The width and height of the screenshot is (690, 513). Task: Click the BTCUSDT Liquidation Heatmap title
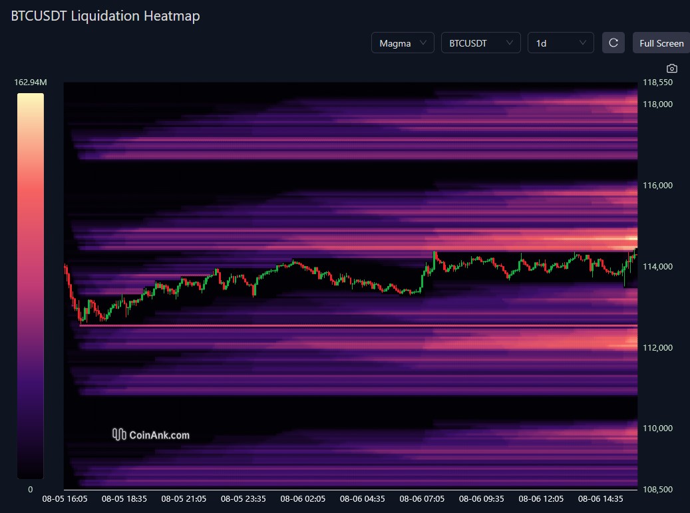pyautogui.click(x=105, y=16)
